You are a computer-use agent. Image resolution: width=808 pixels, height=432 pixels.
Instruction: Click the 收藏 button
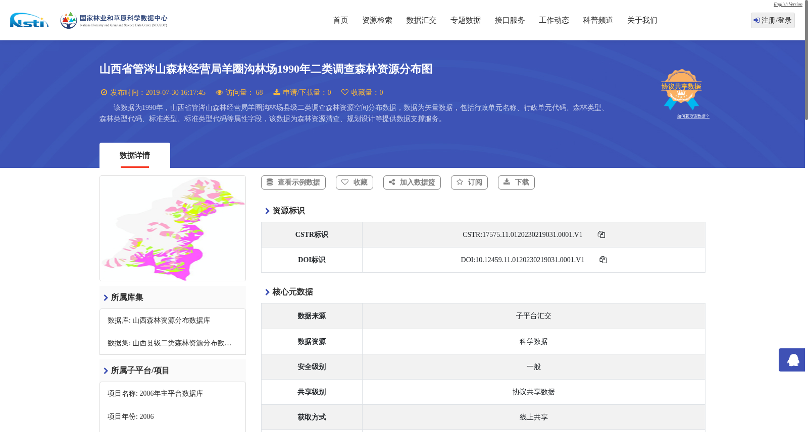(x=355, y=182)
